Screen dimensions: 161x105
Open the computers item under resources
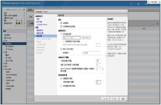pyautogui.click(x=8, y=58)
